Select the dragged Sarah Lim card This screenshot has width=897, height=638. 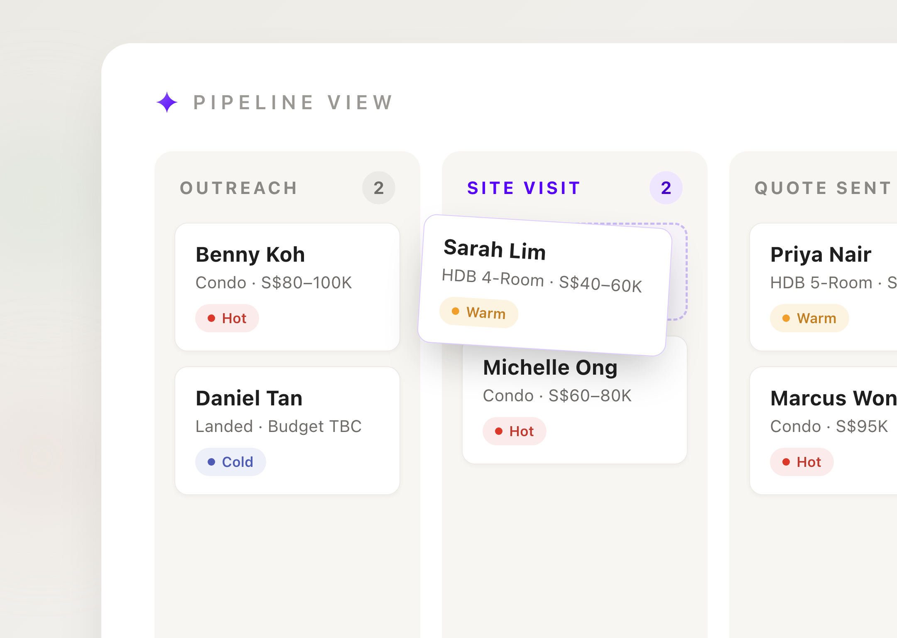[545, 285]
